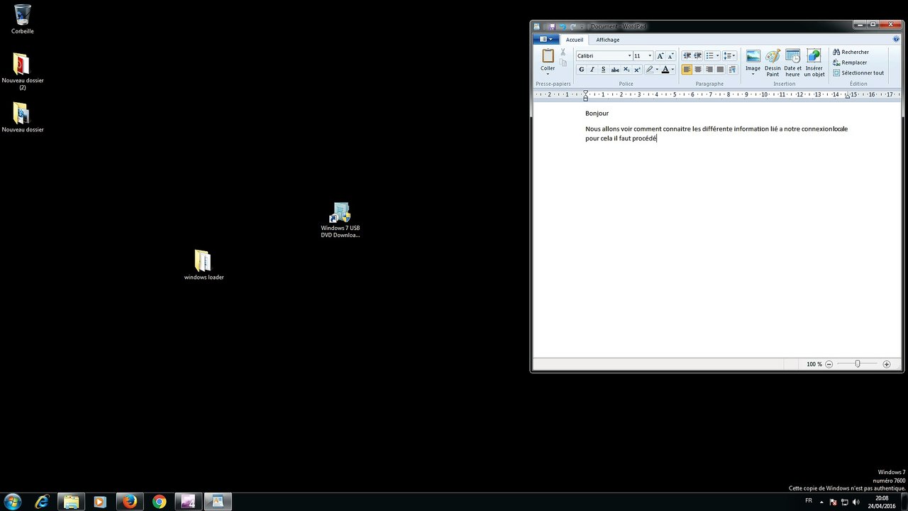Redo with the Quick Access redo arrow

click(573, 26)
